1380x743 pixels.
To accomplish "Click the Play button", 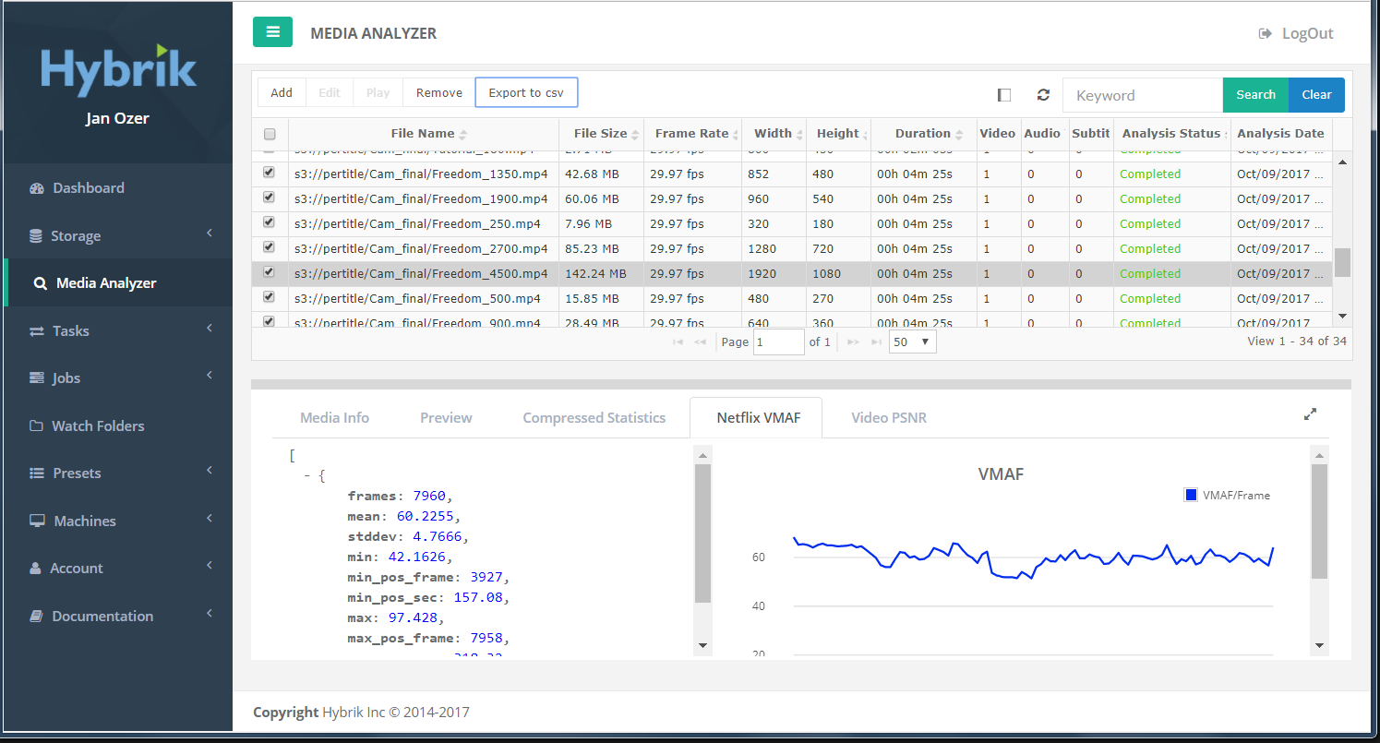I will [x=378, y=93].
